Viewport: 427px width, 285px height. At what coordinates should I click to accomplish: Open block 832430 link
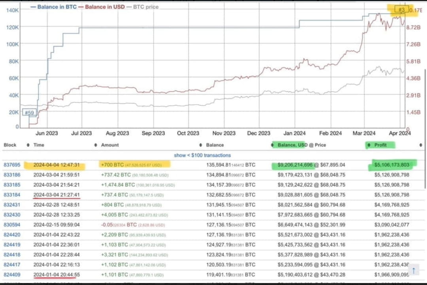12,215
